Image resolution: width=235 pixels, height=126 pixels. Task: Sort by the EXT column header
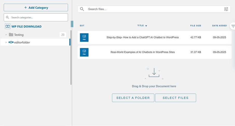point(82,26)
